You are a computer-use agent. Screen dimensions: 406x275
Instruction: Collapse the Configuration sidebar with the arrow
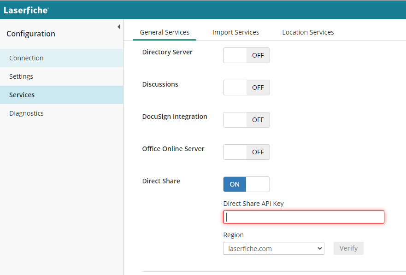tap(118, 27)
